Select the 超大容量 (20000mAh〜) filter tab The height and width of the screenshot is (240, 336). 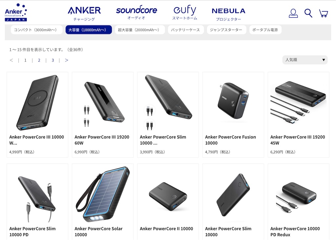[140, 30]
